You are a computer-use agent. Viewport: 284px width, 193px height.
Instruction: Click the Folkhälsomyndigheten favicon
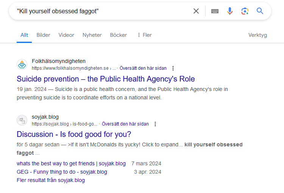22,64
